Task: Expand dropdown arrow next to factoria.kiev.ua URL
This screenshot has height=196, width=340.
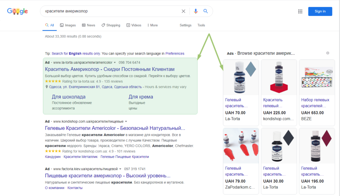Action: (120, 169)
